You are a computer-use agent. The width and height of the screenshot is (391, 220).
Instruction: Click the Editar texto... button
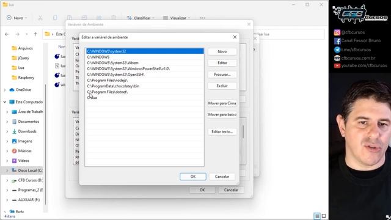(222, 131)
